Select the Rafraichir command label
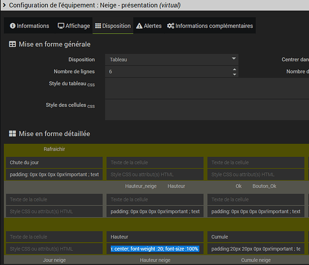309x265 pixels. [54, 149]
